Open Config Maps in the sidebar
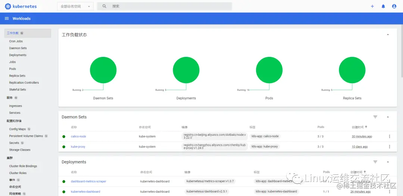Screen dimensions: 403x196 coord(18,129)
